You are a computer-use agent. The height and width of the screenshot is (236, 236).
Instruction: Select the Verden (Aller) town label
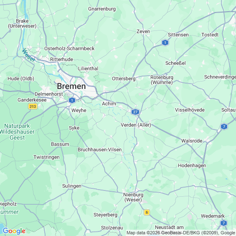pos(136,125)
